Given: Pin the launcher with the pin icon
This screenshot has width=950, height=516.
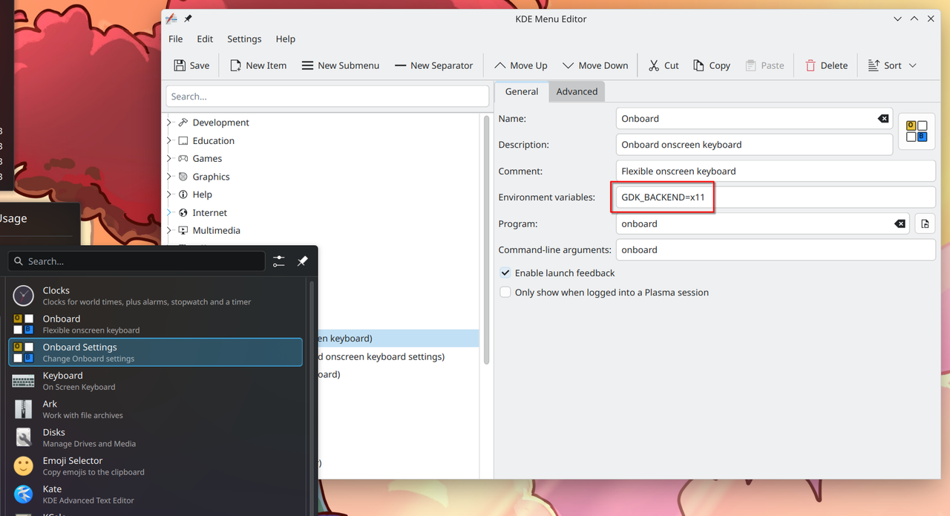Looking at the screenshot, I should tap(303, 261).
